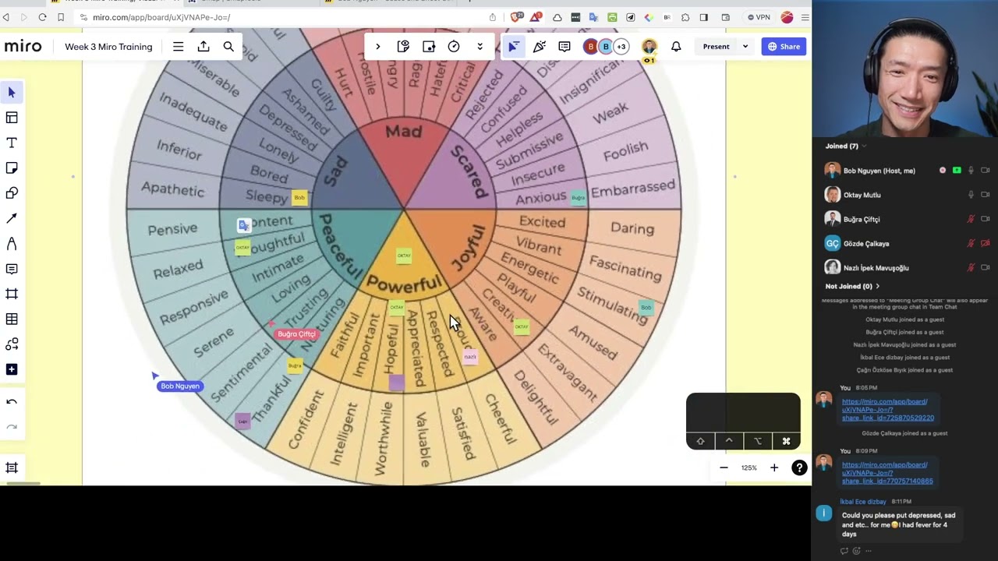Viewport: 998px width, 561px height.
Task: Select the Text tool
Action: pyautogui.click(x=12, y=143)
